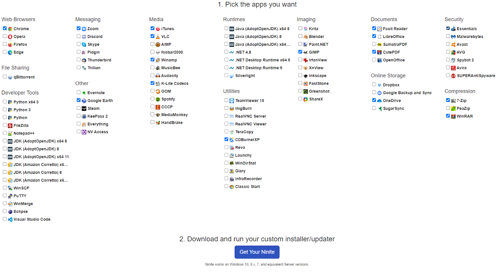Viewport: 502px width, 272px height.
Task: Check the KeePass 2 checkbox
Action: click(79, 116)
